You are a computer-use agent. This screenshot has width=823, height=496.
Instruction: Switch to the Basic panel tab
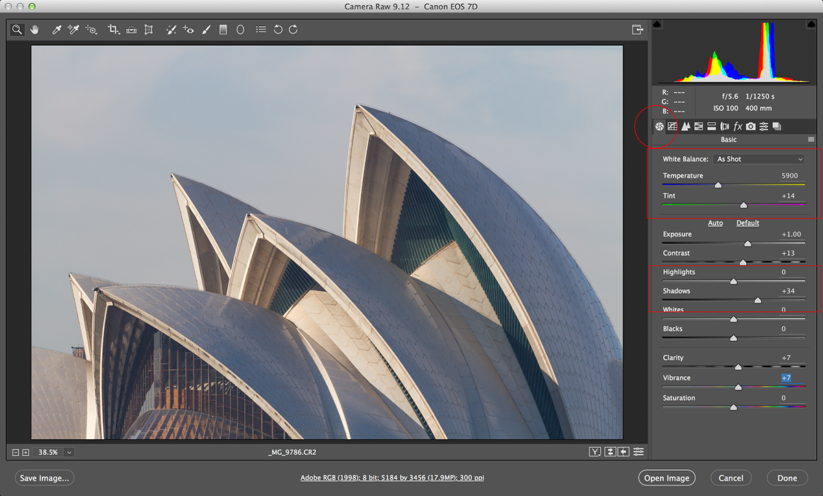[659, 126]
